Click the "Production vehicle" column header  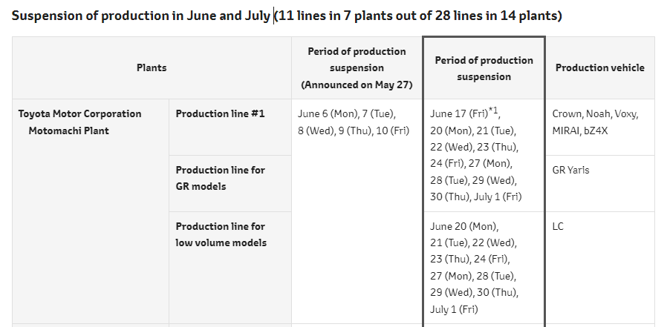click(599, 67)
